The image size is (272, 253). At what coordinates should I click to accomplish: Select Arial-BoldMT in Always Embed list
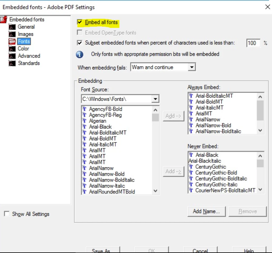coord(209,102)
